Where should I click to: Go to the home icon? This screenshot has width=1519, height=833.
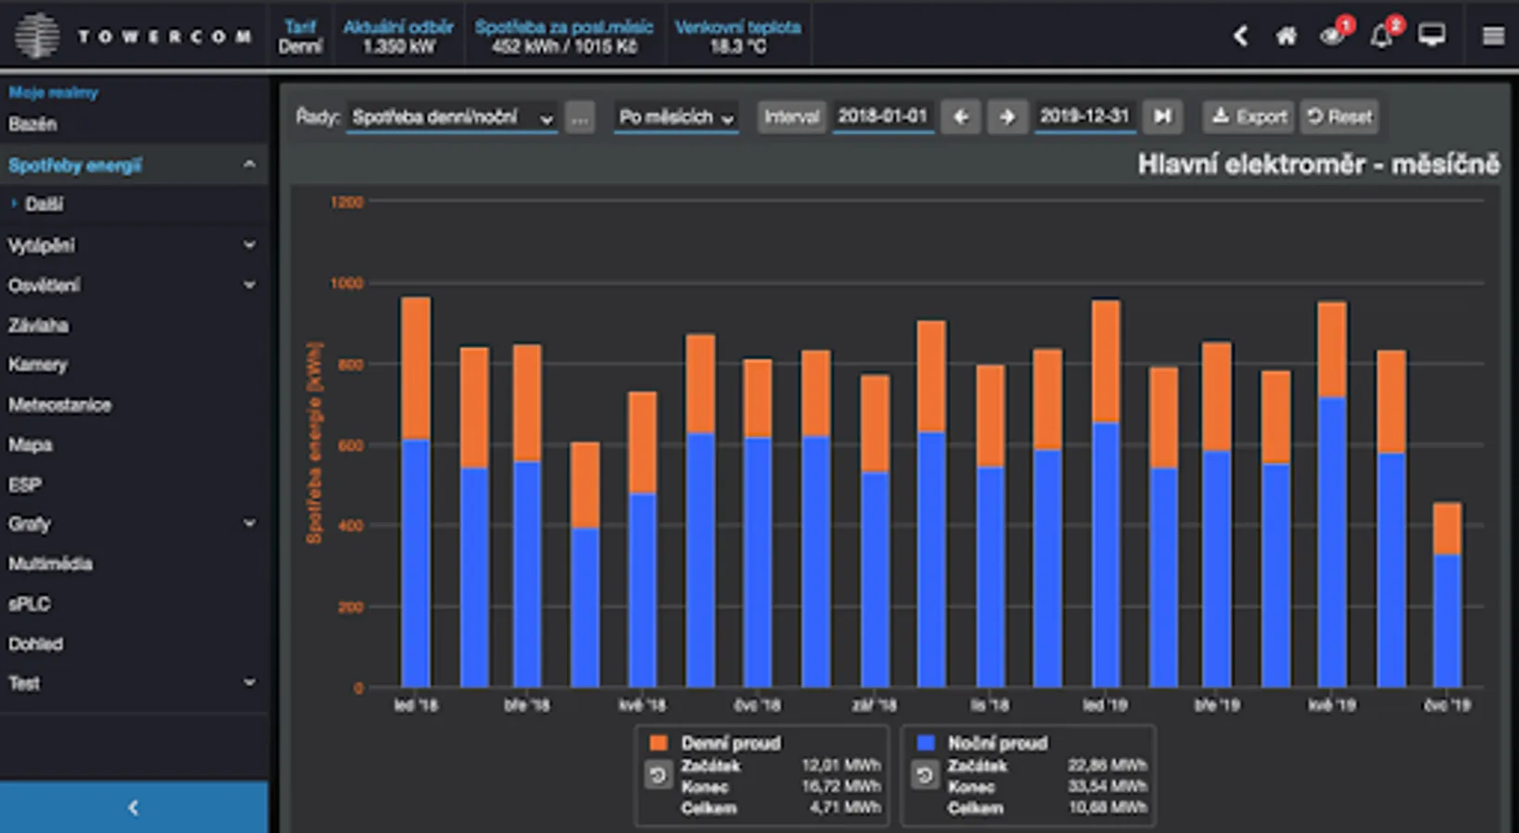pyautogui.click(x=1287, y=36)
